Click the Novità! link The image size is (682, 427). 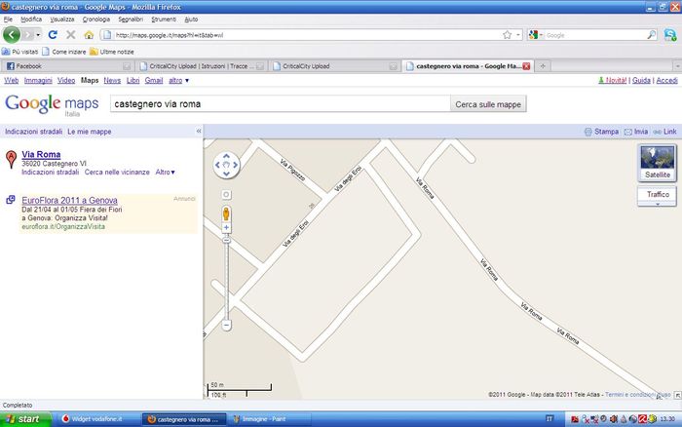point(613,80)
